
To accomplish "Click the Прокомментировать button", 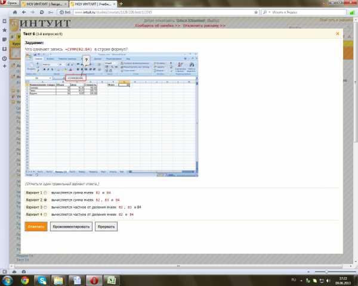I will pyautogui.click(x=71, y=226).
